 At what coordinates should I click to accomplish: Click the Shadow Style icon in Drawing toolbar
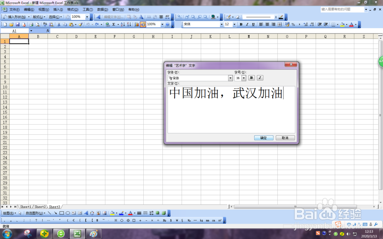click(157, 213)
